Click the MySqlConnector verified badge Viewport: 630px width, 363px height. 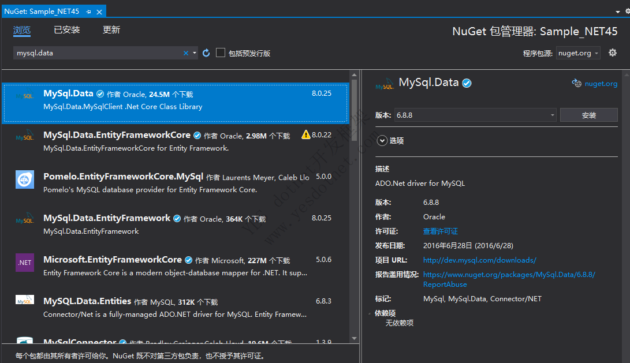[122, 343]
